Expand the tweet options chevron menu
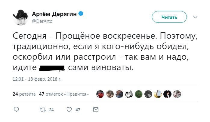The image size is (210, 122). tap(195, 17)
